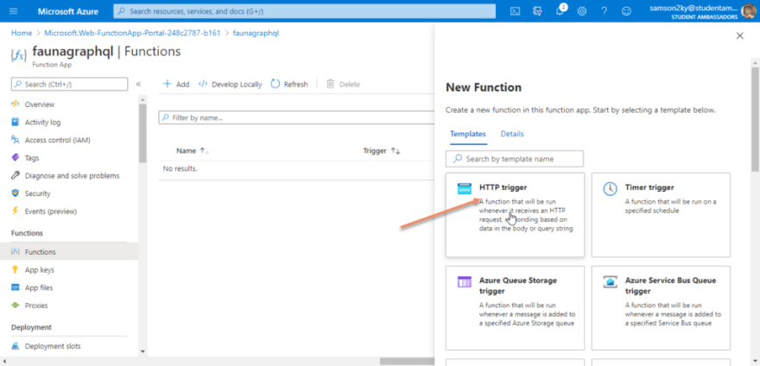
Task: Collapse the left sidebar with the chevron
Action: click(x=138, y=84)
